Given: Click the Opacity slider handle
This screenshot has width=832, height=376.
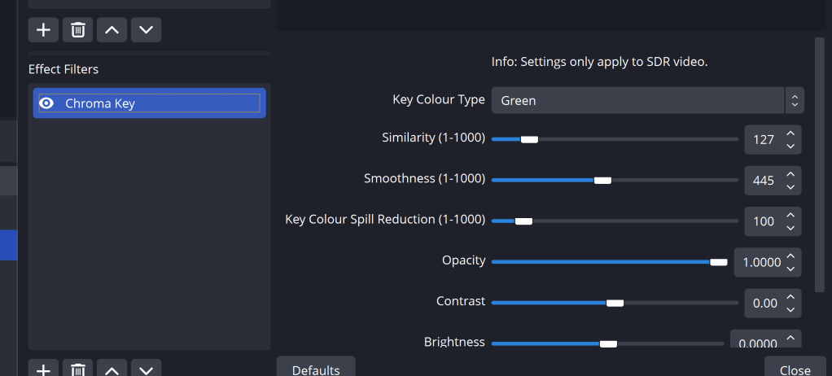Looking at the screenshot, I should [719, 262].
